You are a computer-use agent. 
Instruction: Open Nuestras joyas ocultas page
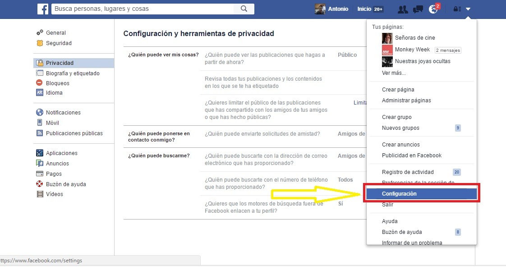(423, 61)
